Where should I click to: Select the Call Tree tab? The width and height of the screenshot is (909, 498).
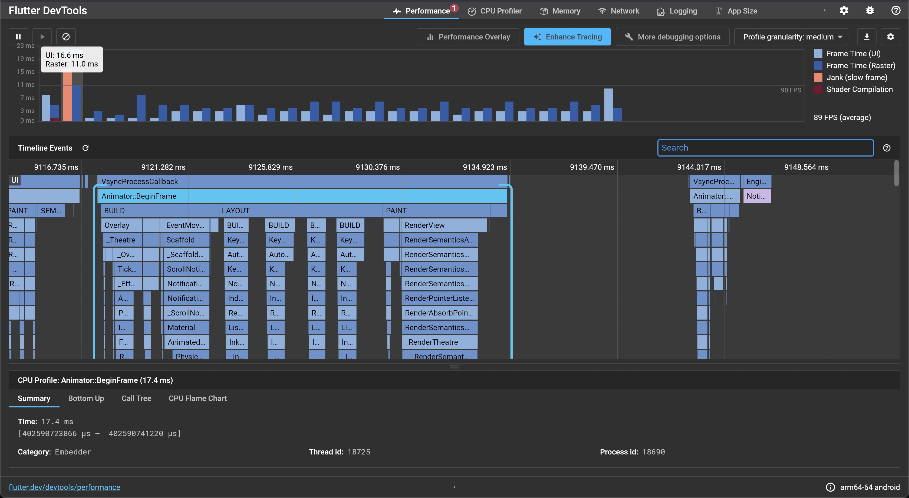(136, 398)
